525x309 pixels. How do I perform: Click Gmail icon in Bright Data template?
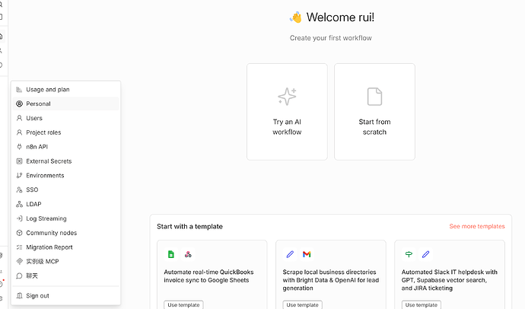point(307,254)
